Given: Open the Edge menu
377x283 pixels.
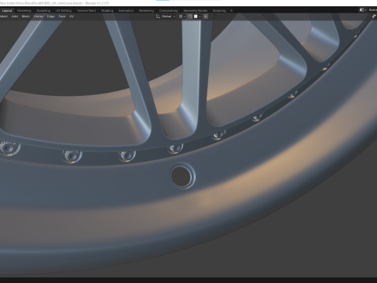Looking at the screenshot, I should pos(51,17).
